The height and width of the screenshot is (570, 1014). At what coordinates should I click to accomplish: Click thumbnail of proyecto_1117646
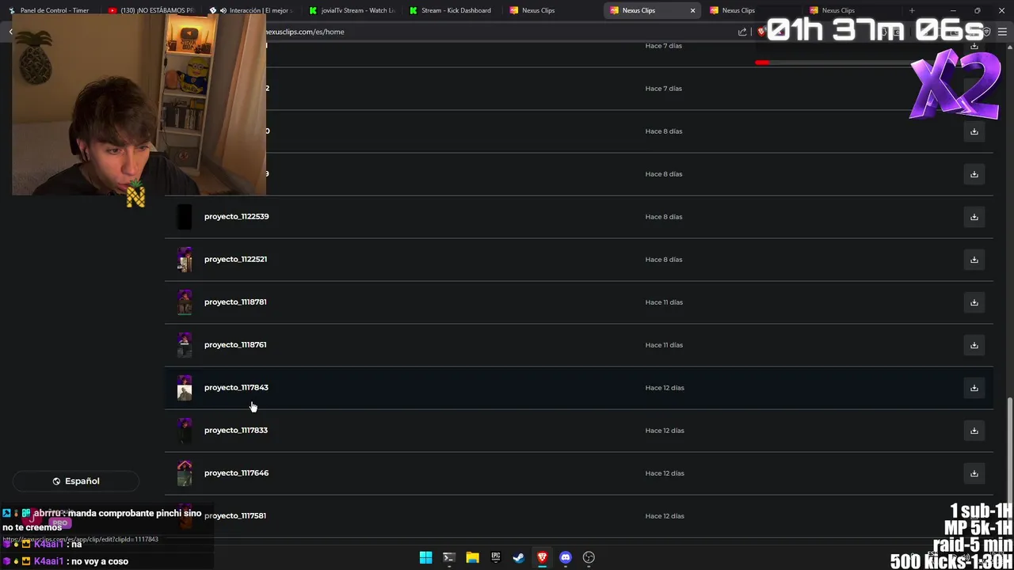pyautogui.click(x=185, y=473)
